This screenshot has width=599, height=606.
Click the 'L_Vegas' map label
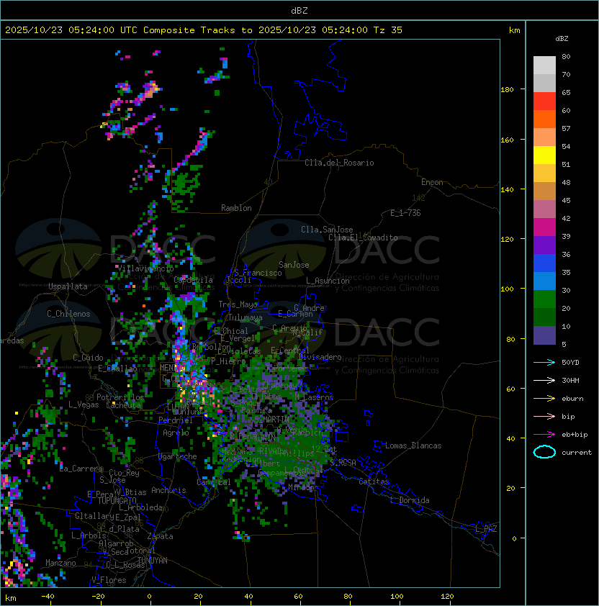[84, 404]
